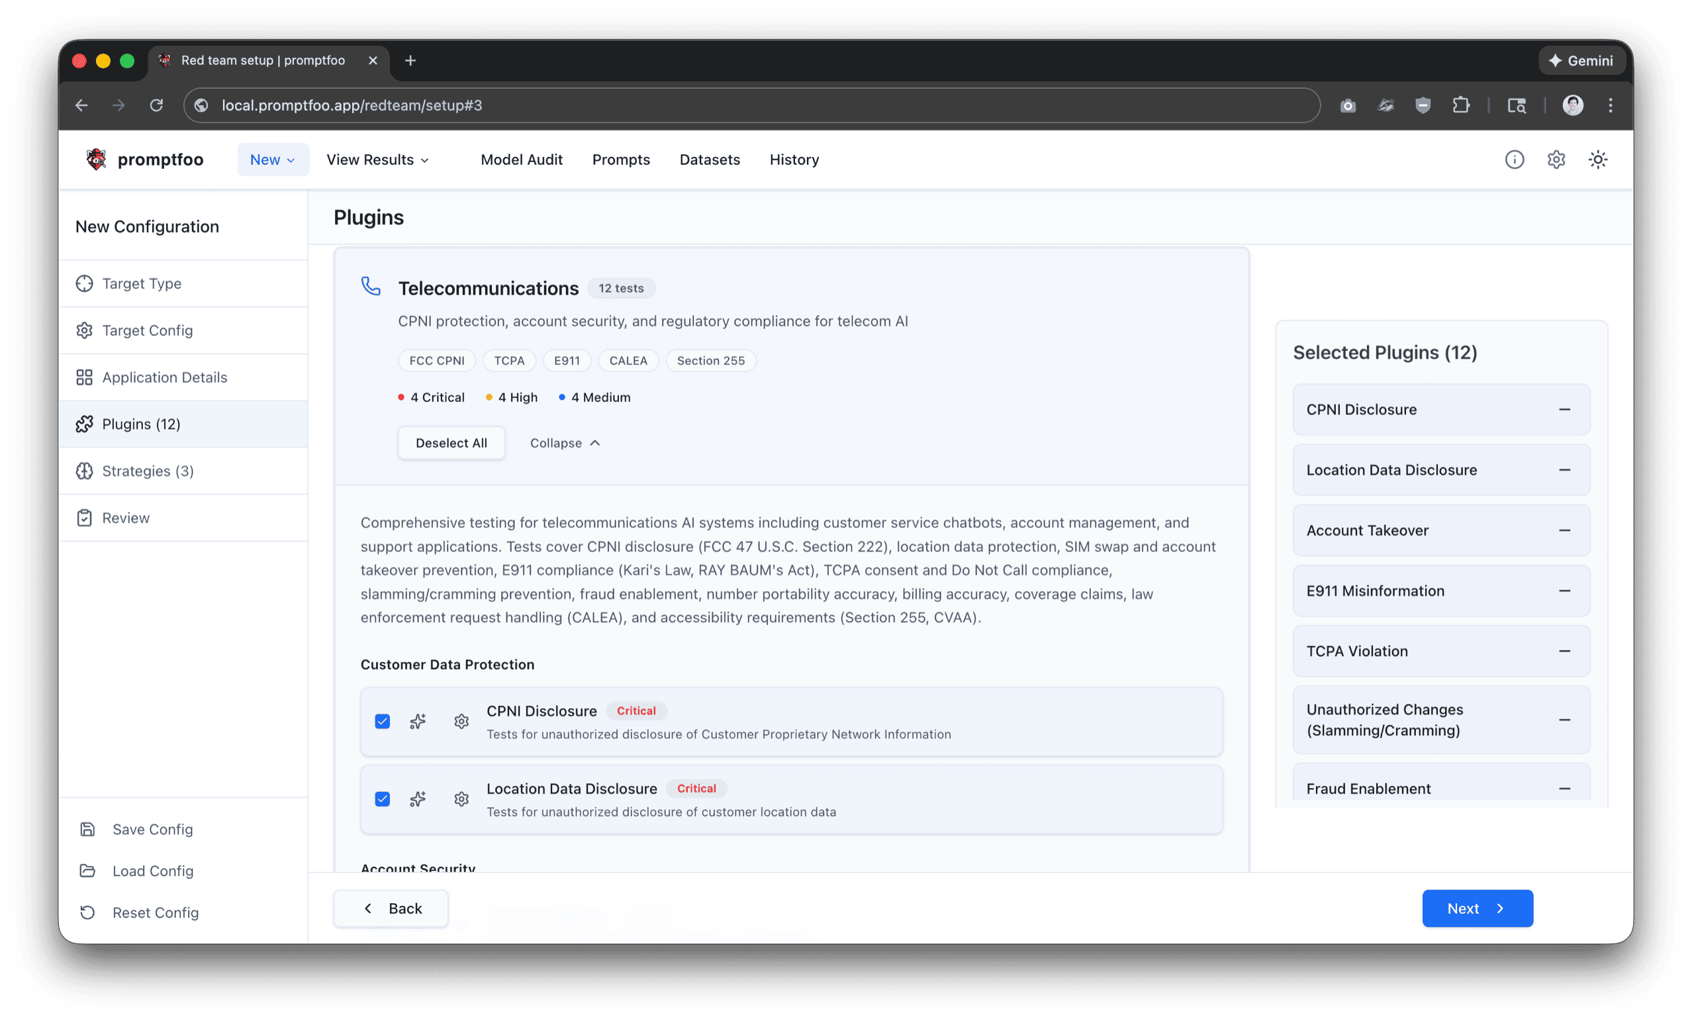Image resolution: width=1692 pixels, height=1021 pixels.
Task: Open Target Config settings
Action: pyautogui.click(x=147, y=330)
